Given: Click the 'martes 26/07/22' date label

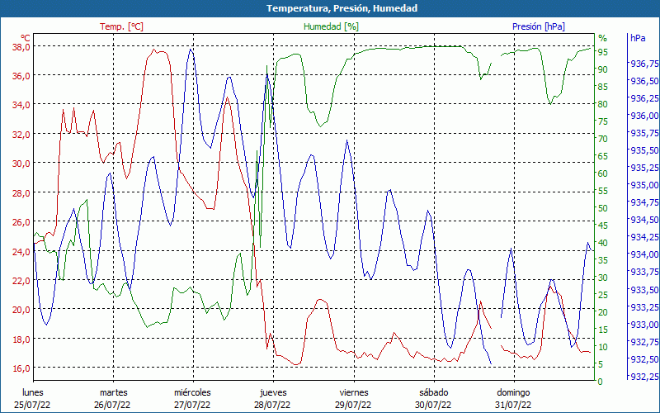Looking at the screenshot, I should click(113, 399).
